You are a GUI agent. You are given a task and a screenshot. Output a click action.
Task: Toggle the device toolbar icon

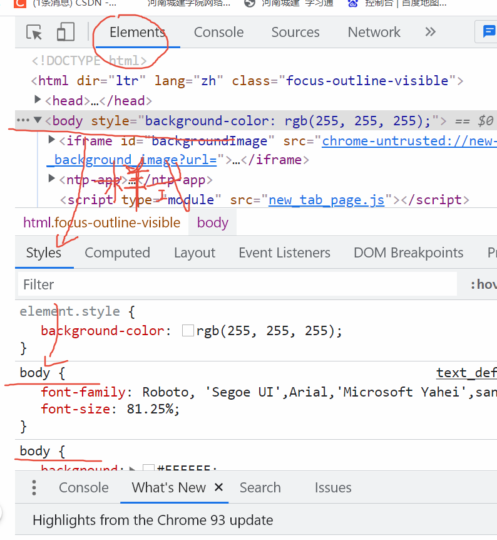click(65, 32)
